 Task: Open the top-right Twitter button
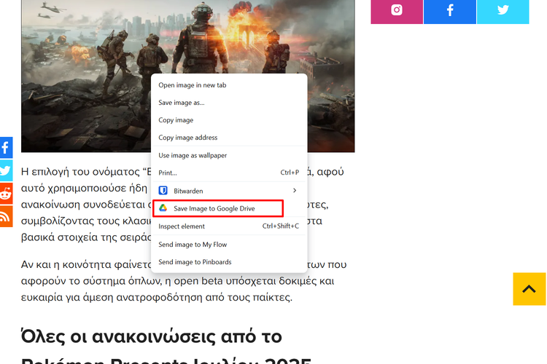click(x=503, y=12)
